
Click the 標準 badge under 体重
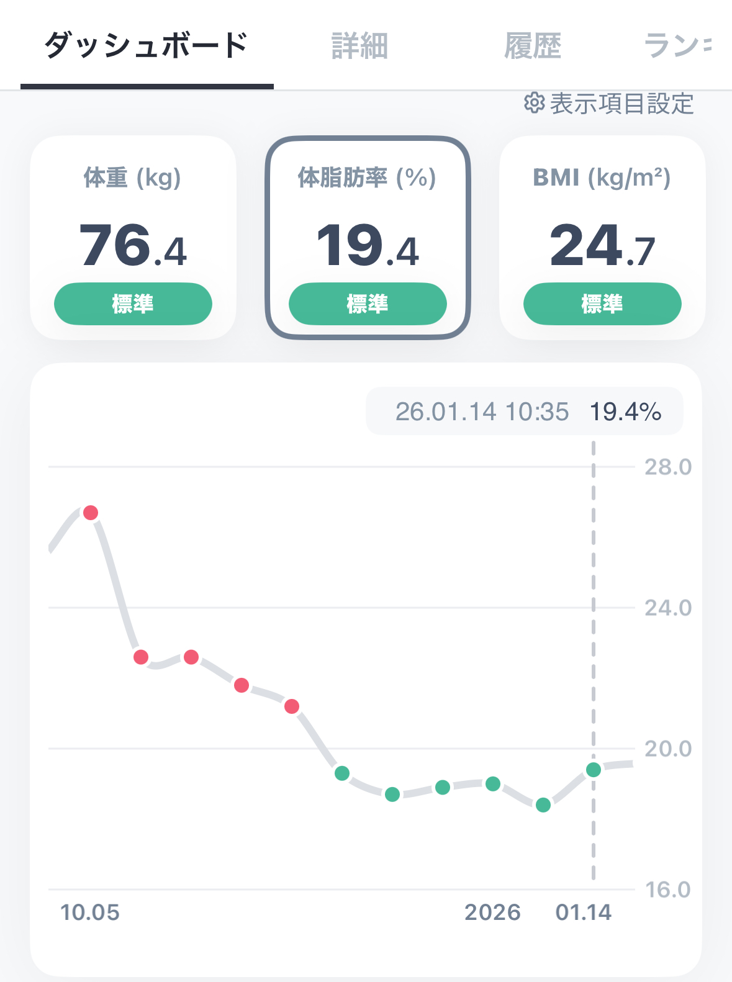tap(133, 304)
